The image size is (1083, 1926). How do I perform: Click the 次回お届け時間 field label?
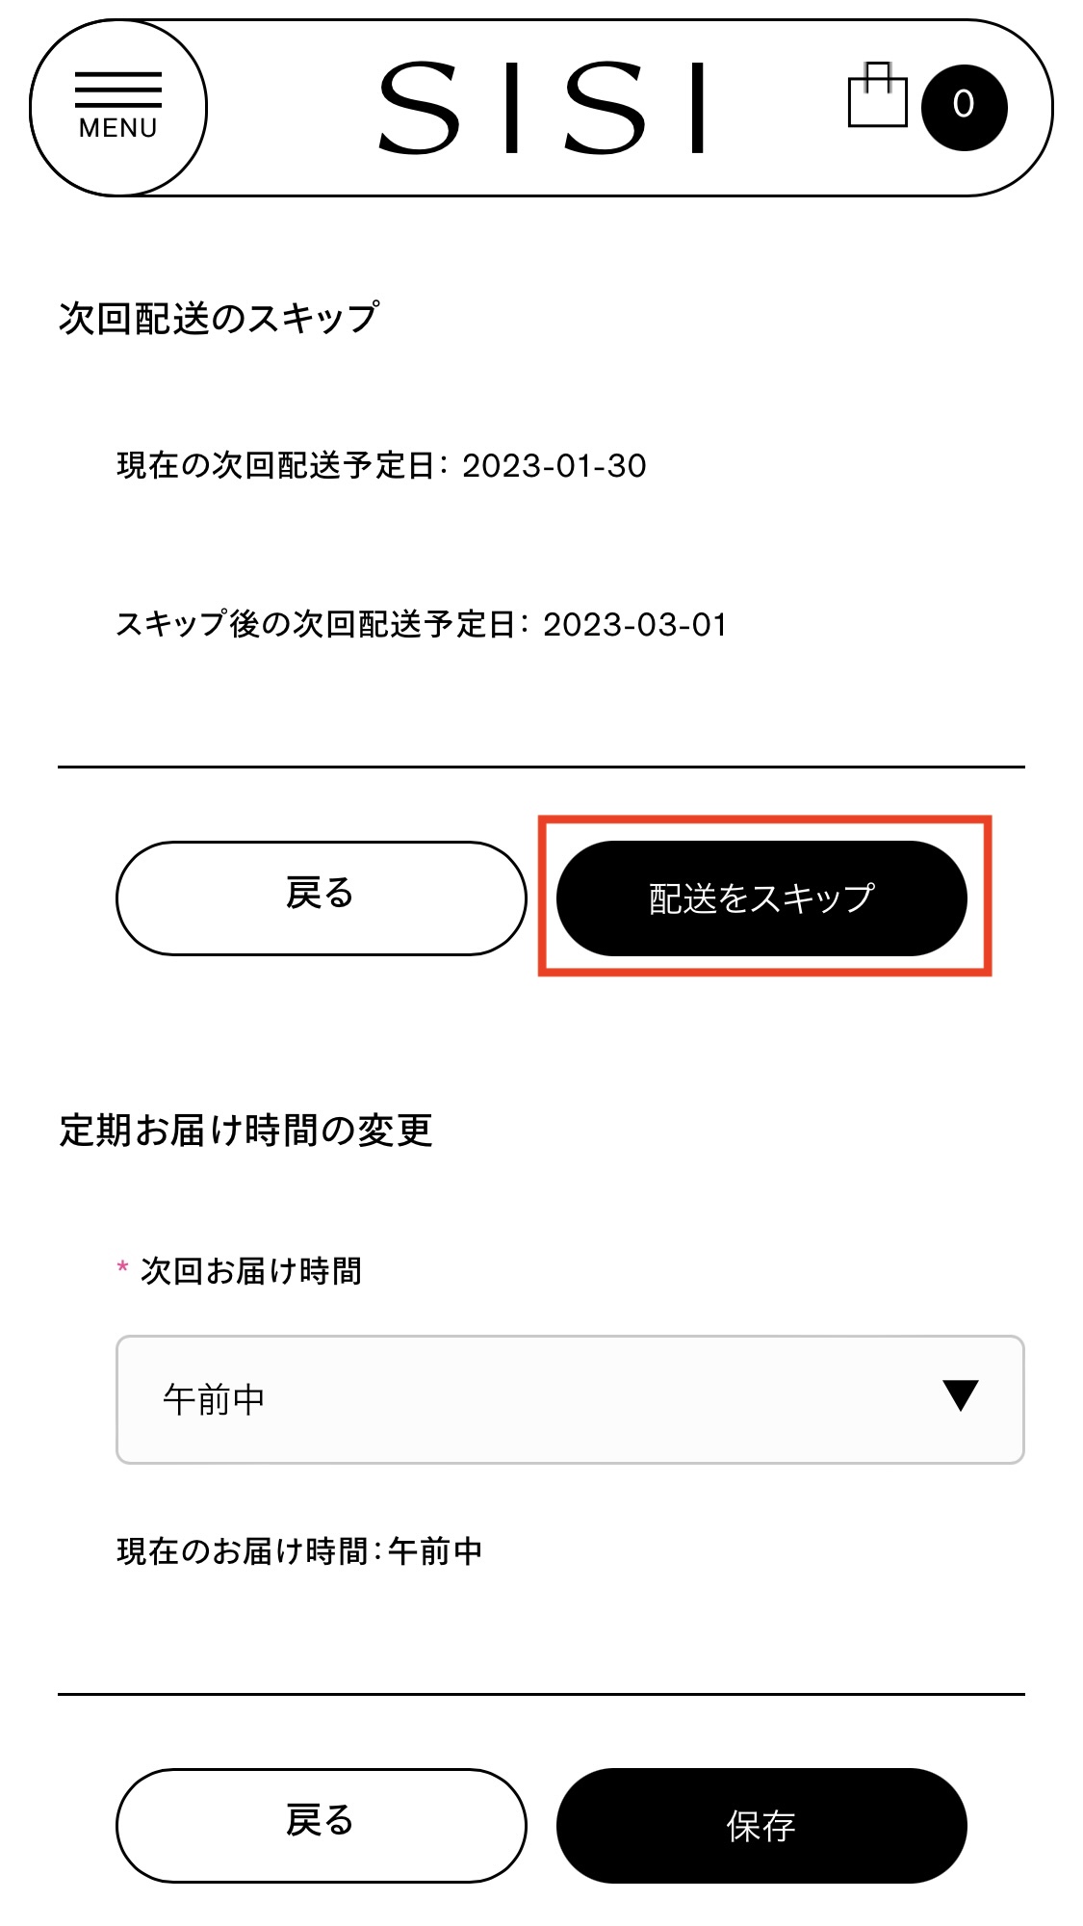coord(251,1271)
